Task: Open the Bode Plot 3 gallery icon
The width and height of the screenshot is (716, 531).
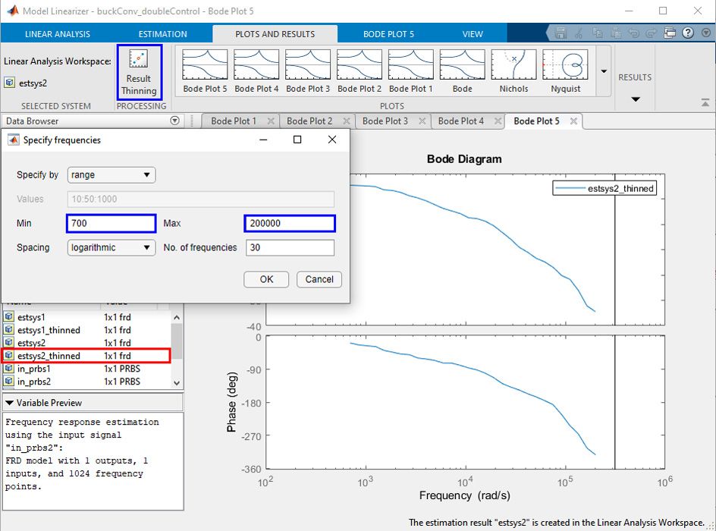Action: tap(307, 67)
